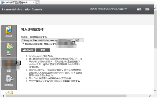157x101 pixels.
Task: Click the vertical scrollbar thumb
Action: tap(155, 30)
